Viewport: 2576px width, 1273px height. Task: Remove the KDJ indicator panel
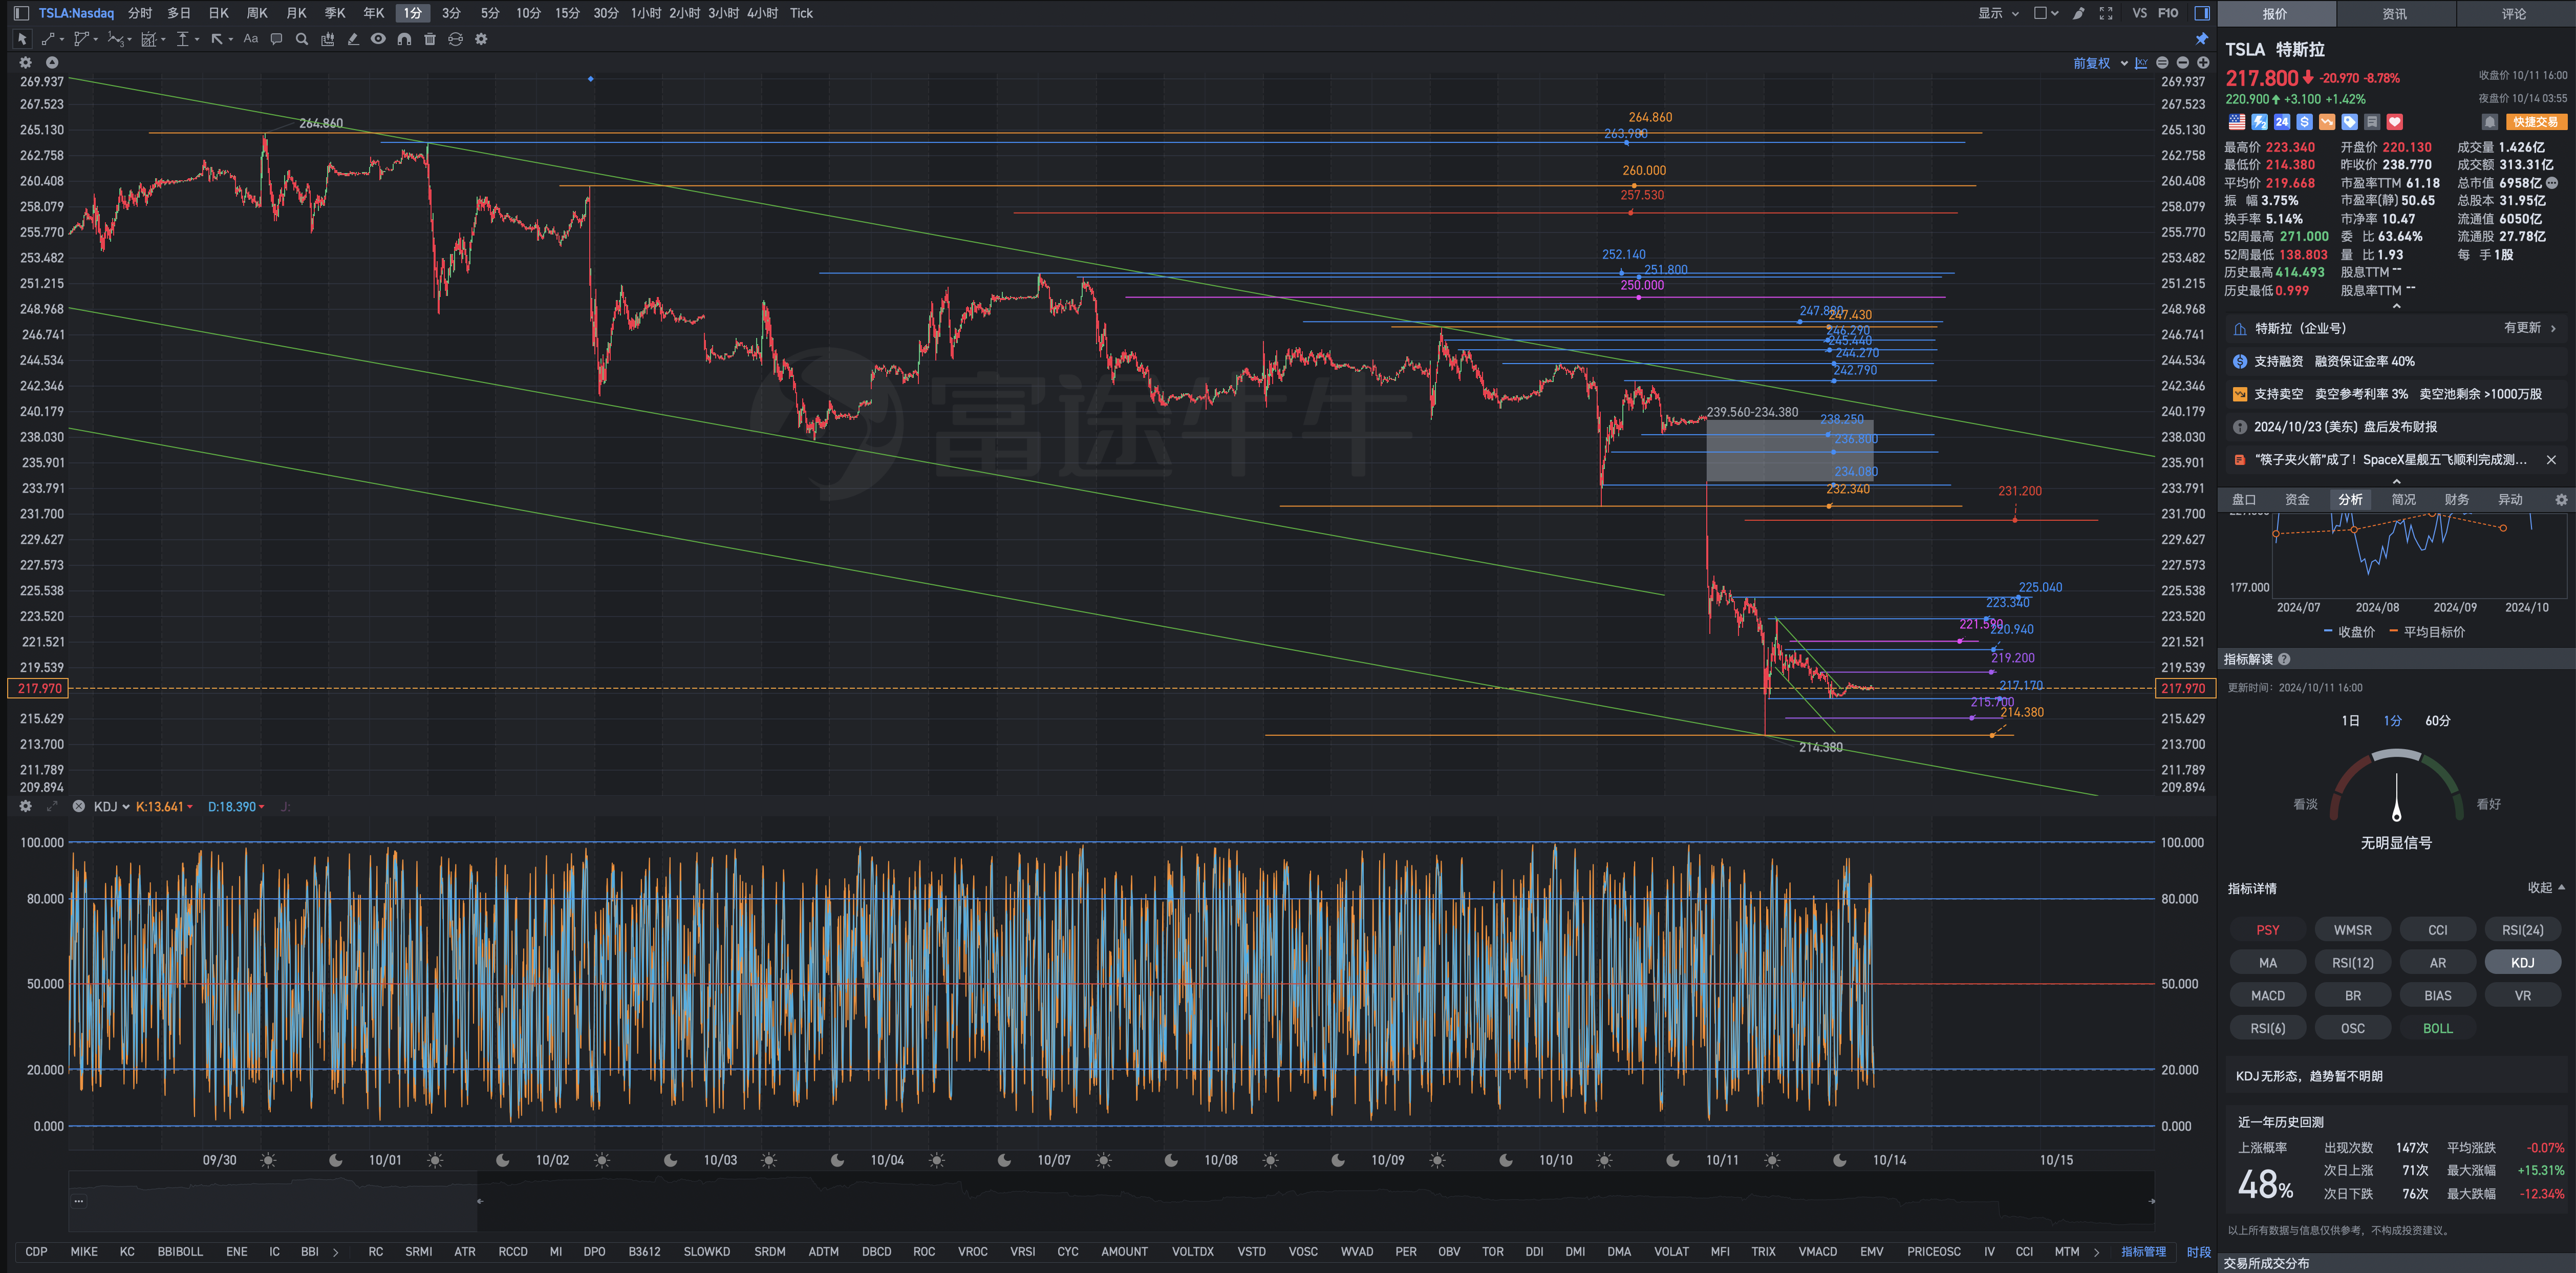(x=78, y=807)
